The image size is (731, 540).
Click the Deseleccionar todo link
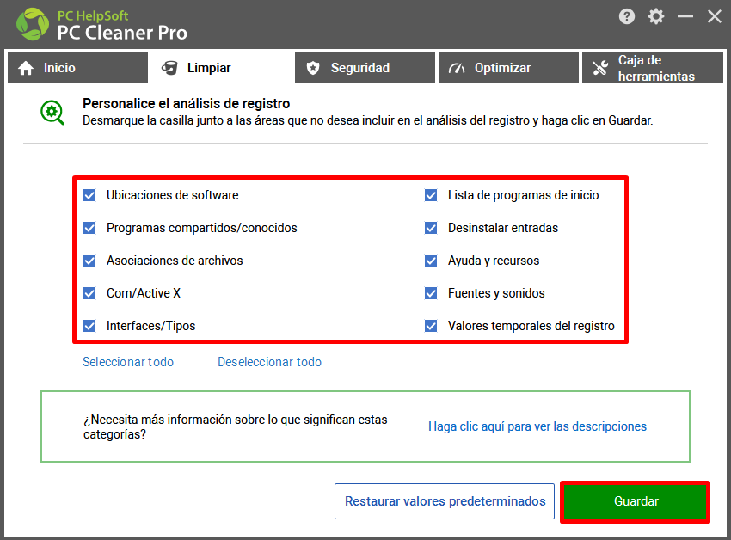[x=269, y=362]
